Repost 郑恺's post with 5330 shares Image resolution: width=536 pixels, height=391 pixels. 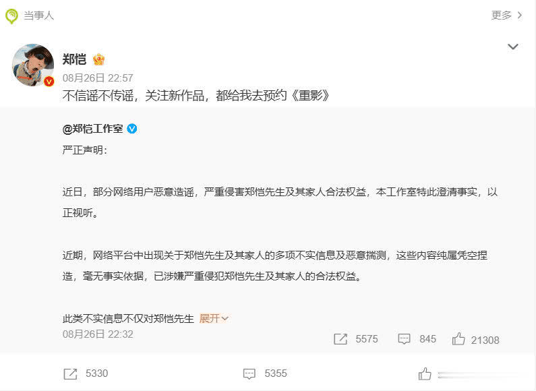pos(86,373)
